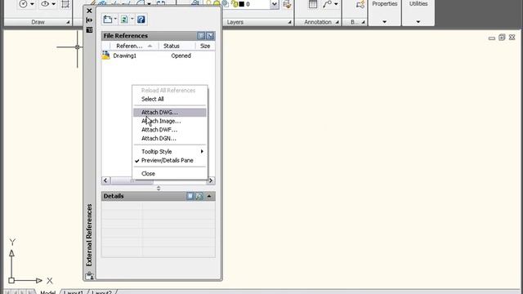Choose Close from the context menu
Image resolution: width=523 pixels, height=294 pixels.
[169, 174]
